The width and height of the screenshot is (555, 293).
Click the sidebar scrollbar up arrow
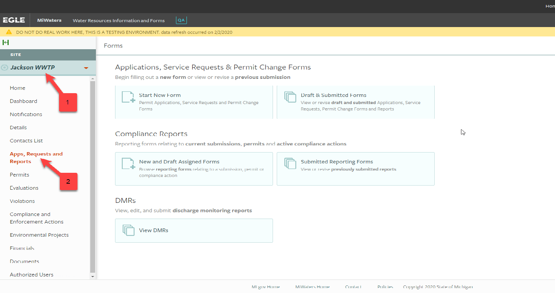[93, 79]
